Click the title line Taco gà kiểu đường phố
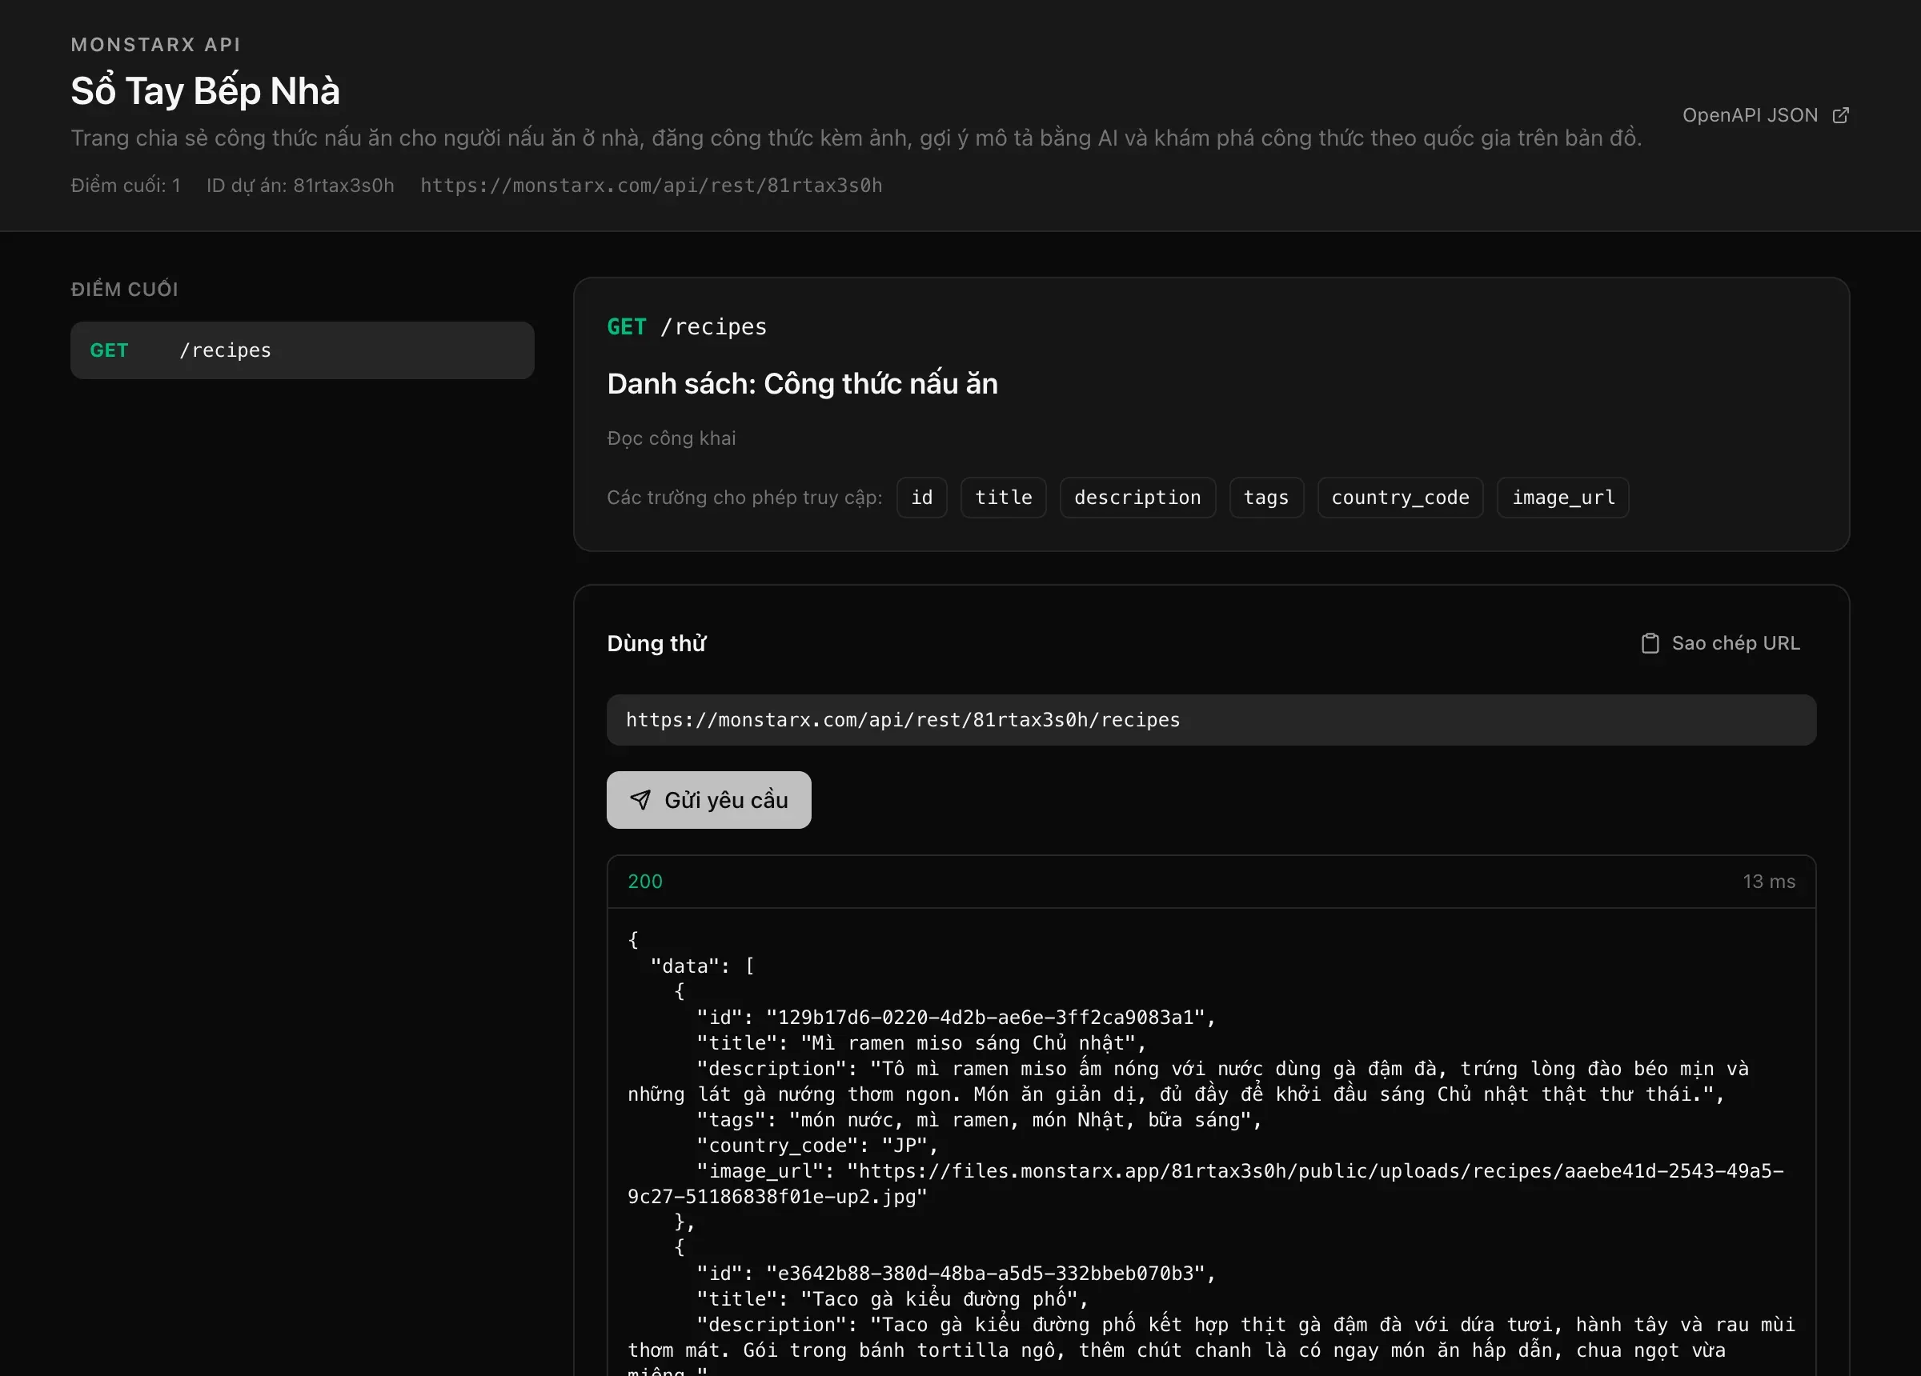The width and height of the screenshot is (1921, 1376). coord(892,1299)
